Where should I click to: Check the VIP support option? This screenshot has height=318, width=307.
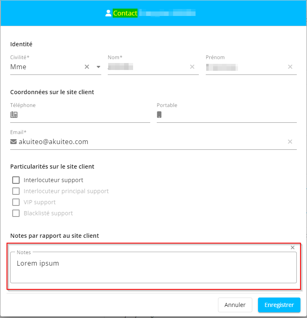pos(16,202)
